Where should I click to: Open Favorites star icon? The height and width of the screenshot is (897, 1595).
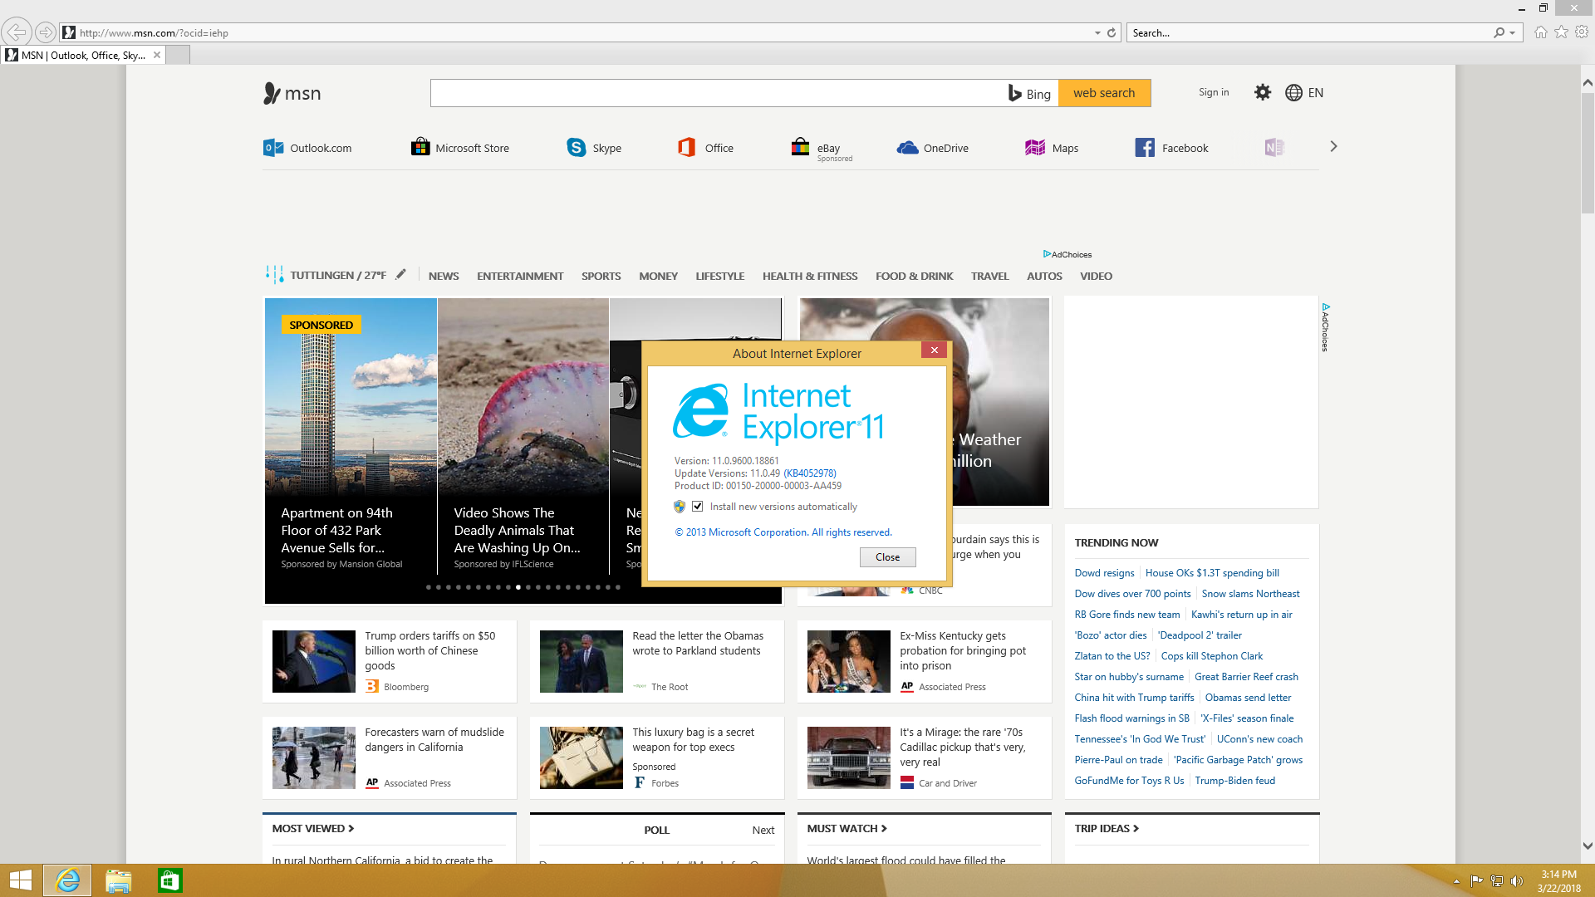(1562, 32)
